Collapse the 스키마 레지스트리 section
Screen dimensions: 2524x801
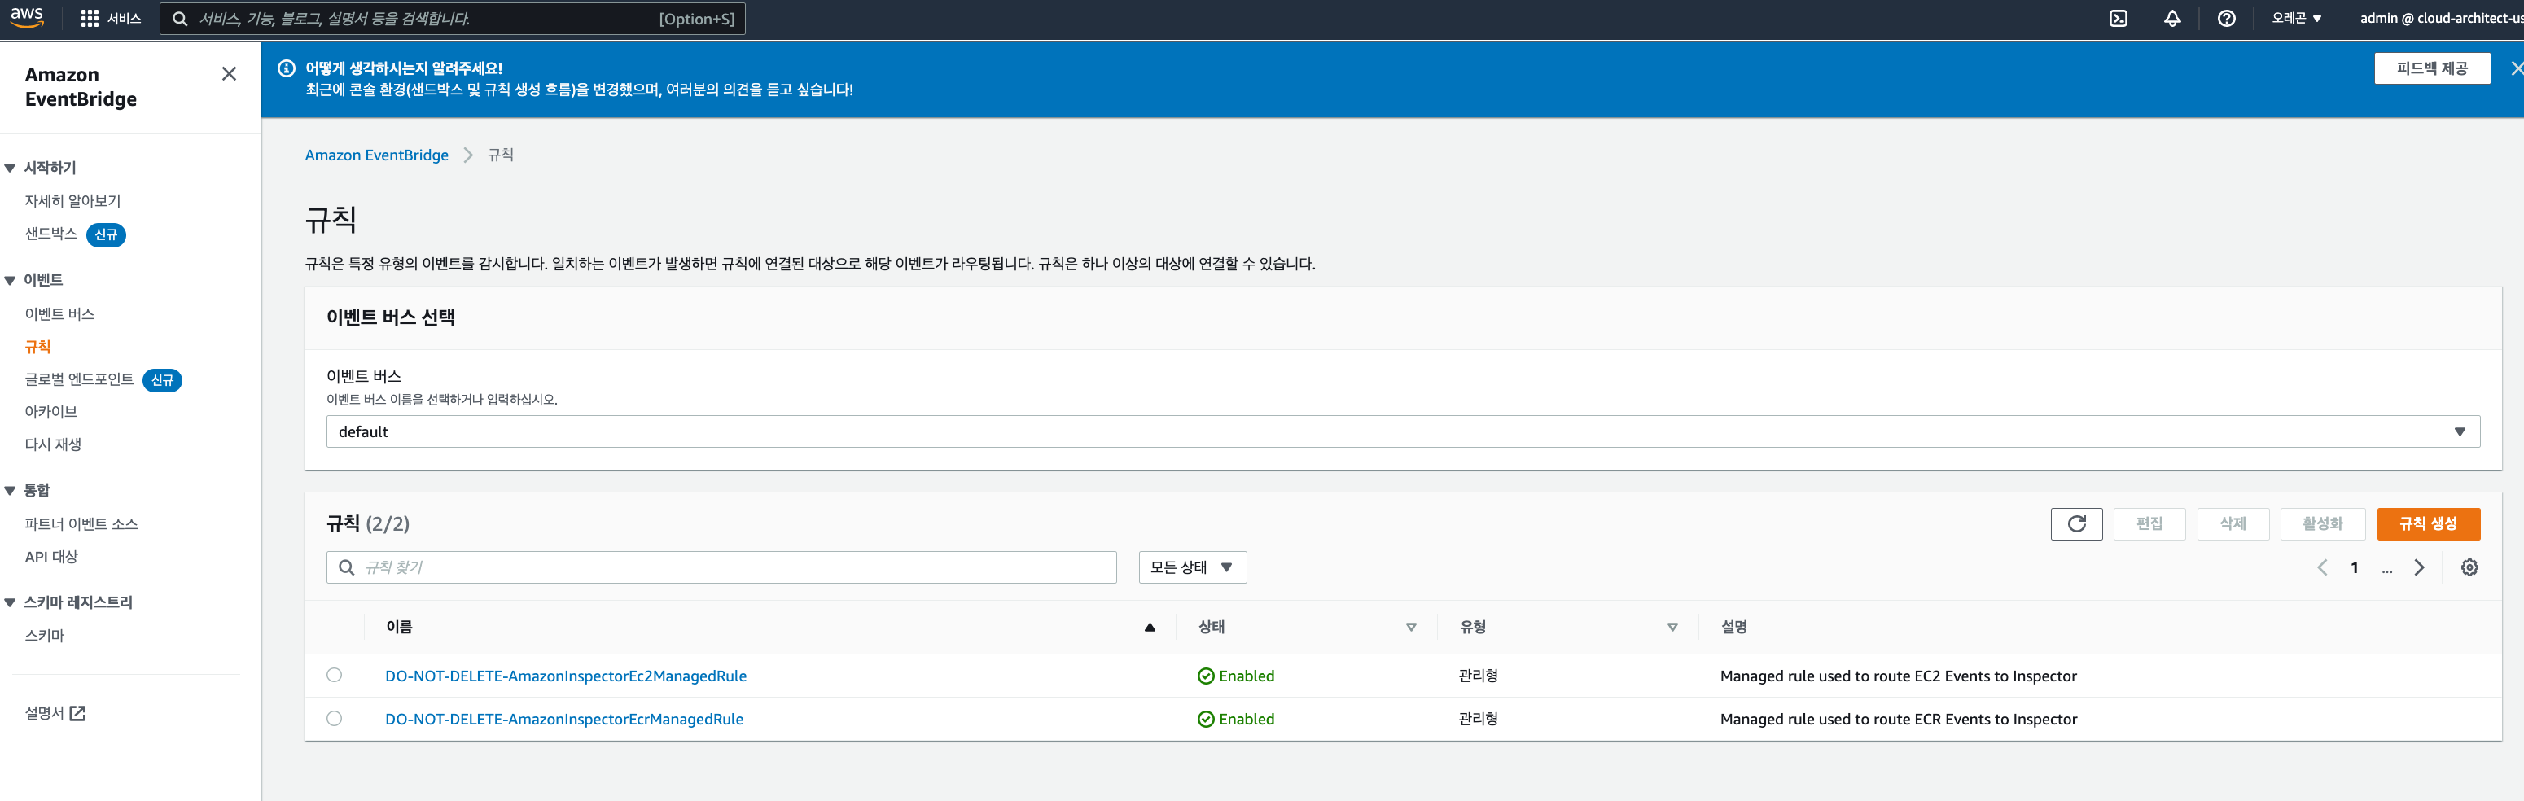coord(10,603)
